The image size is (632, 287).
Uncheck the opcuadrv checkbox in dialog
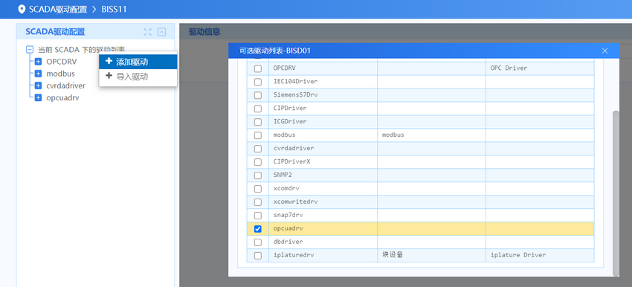click(x=258, y=229)
